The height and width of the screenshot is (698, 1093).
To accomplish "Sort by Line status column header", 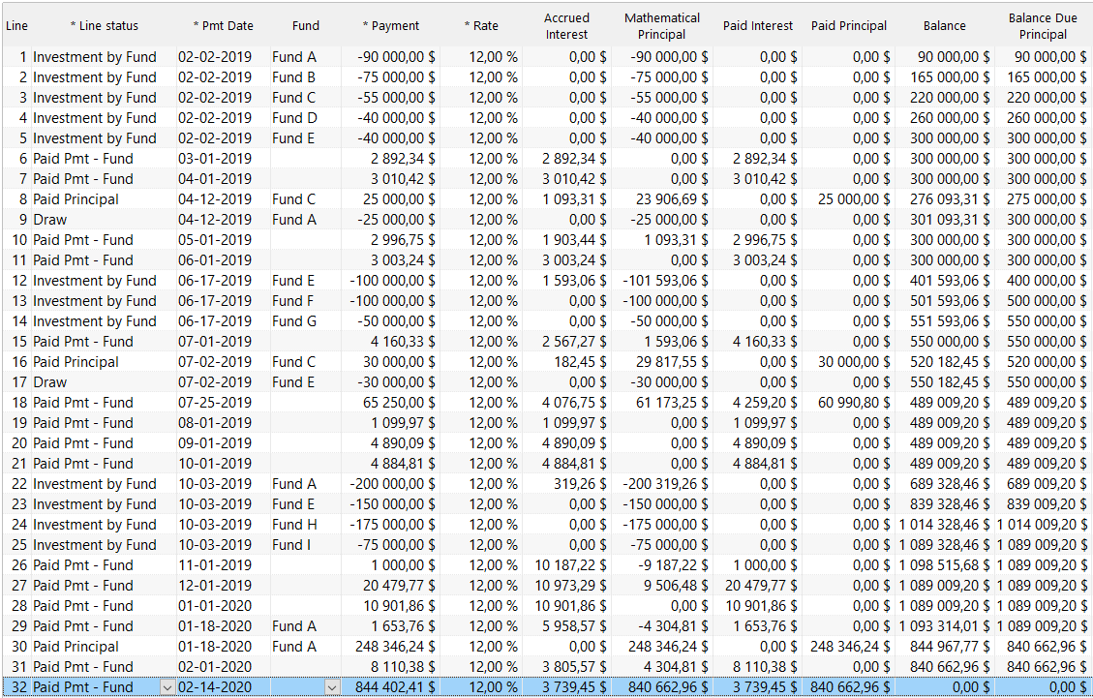I will (x=104, y=26).
